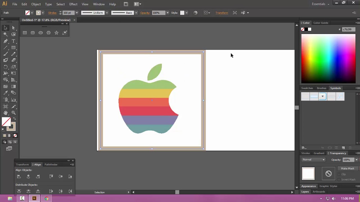Swap fill and stroke colors

[x=15, y=119]
